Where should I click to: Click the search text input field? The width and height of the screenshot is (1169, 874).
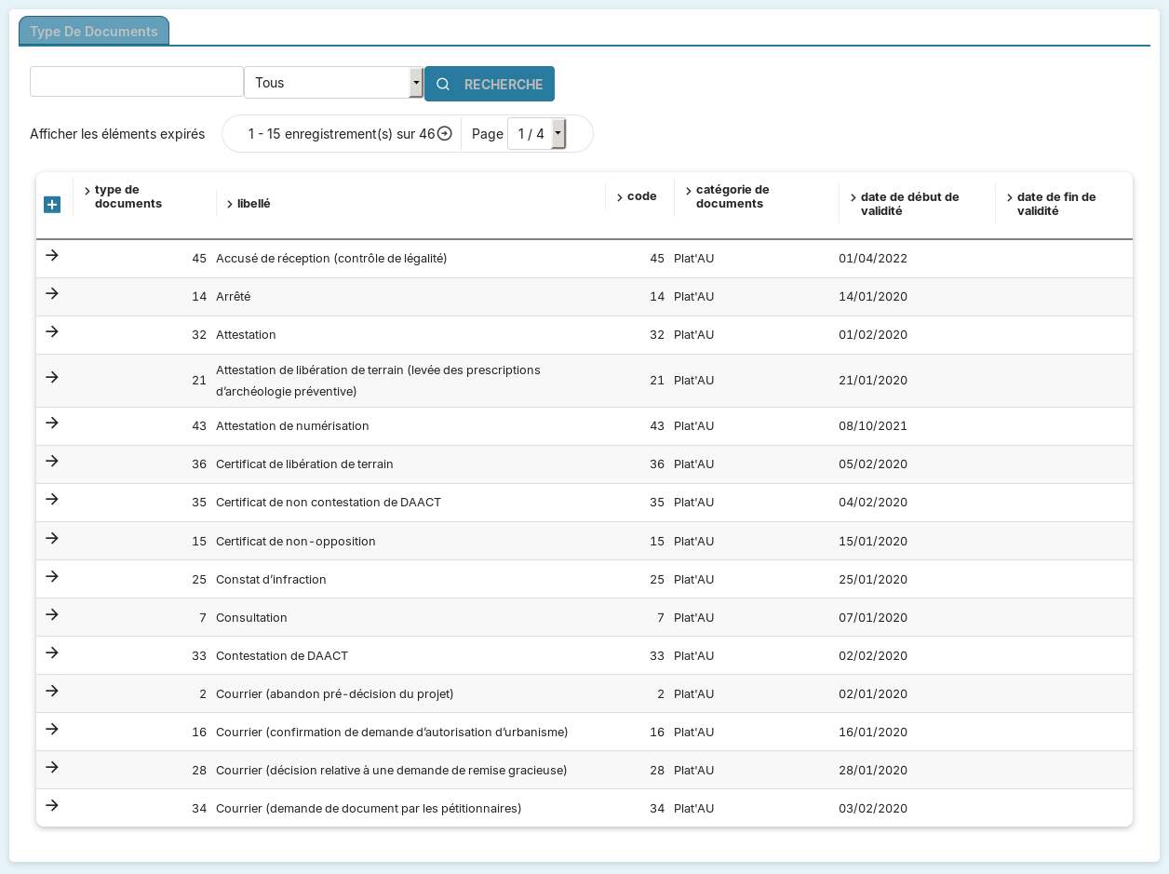(137, 82)
